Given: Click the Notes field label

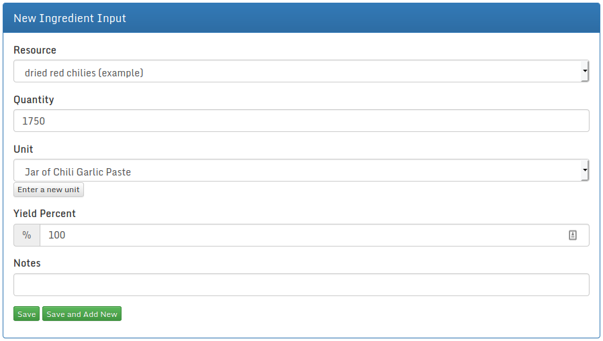Looking at the screenshot, I should (27, 263).
